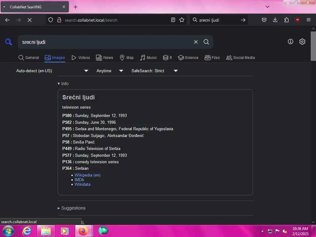Click the SearXNG logo magnifier icon
Screen dimensions: 316x237
(x=9, y=42)
